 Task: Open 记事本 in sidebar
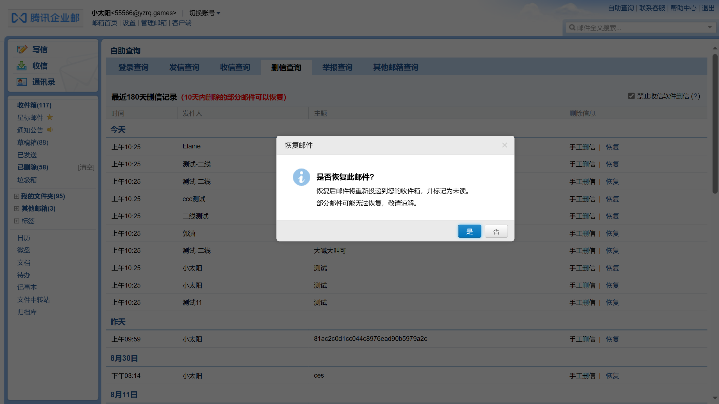27,287
